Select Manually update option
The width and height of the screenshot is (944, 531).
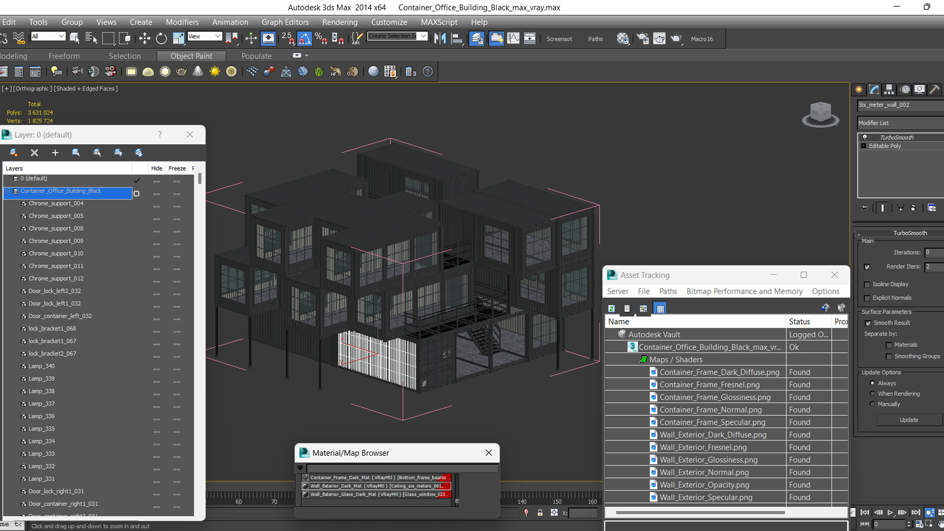(872, 404)
